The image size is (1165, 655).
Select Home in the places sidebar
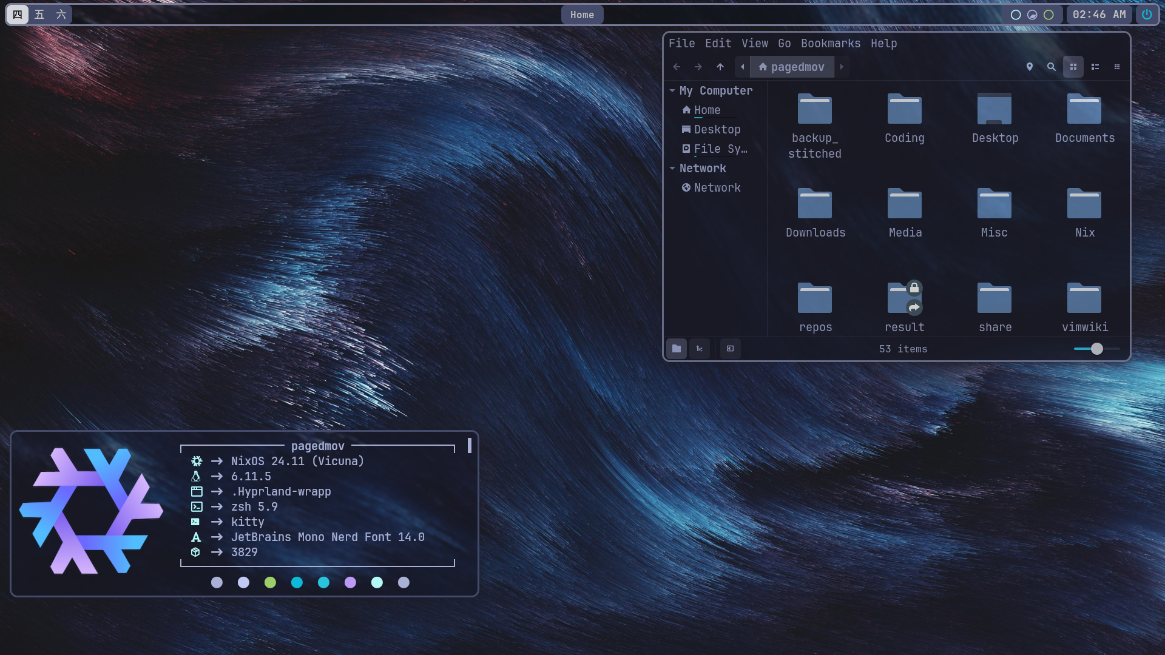click(707, 110)
